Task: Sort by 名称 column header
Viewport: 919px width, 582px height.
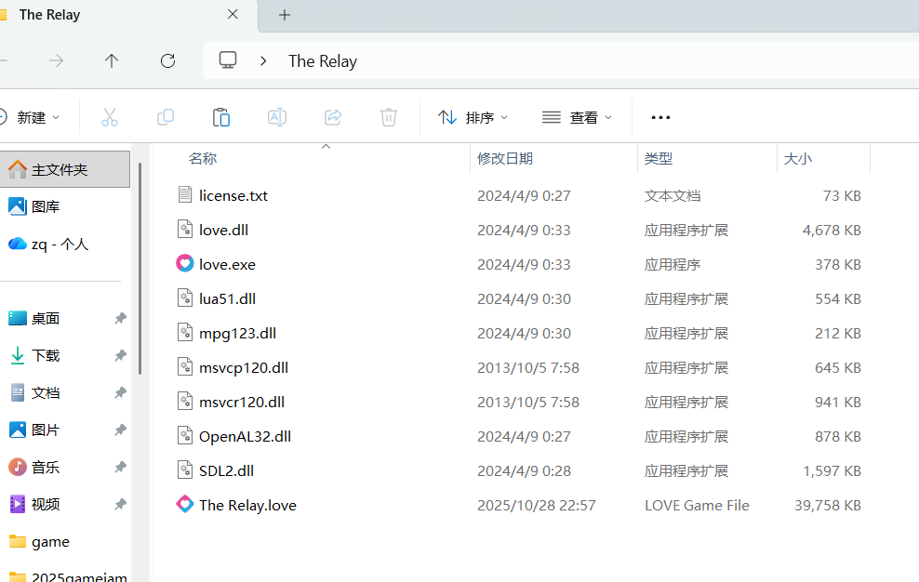Action: pos(203,159)
